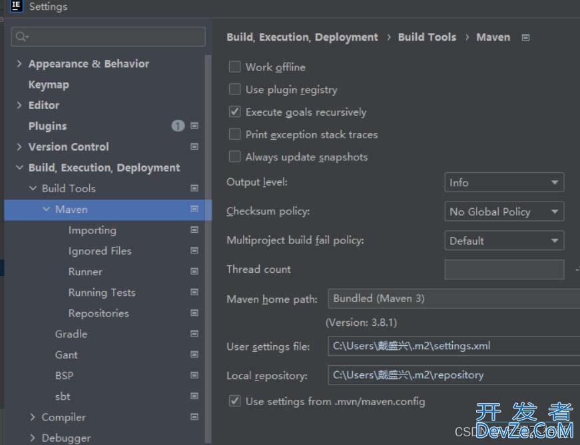Expand the Compiler node
This screenshot has height=445, width=580.
click(x=33, y=417)
